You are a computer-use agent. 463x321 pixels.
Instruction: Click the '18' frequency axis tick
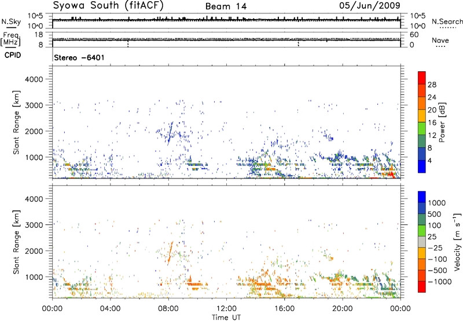[x=39, y=35]
